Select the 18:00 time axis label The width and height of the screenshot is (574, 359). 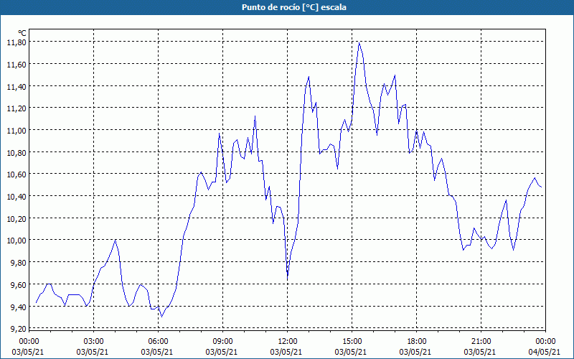tap(417, 342)
